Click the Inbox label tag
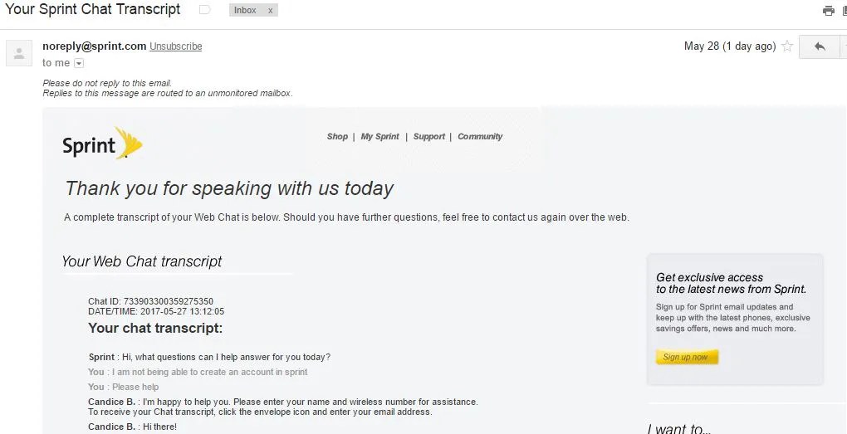 click(x=245, y=11)
